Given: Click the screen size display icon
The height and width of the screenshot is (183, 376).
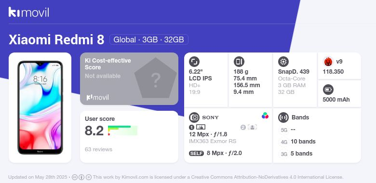Looking at the screenshot, I should pyautogui.click(x=194, y=62).
